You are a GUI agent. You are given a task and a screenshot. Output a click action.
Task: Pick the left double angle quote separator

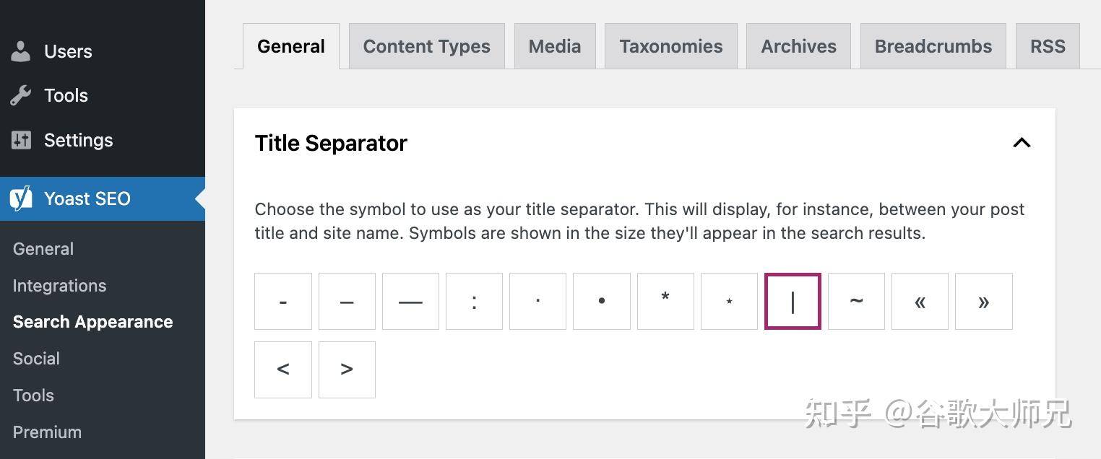pos(920,301)
